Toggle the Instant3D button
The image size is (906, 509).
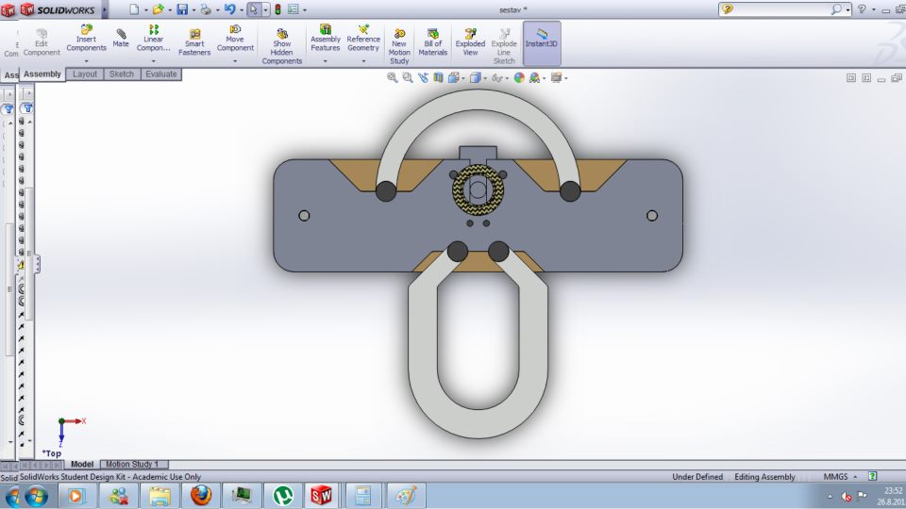coord(542,38)
